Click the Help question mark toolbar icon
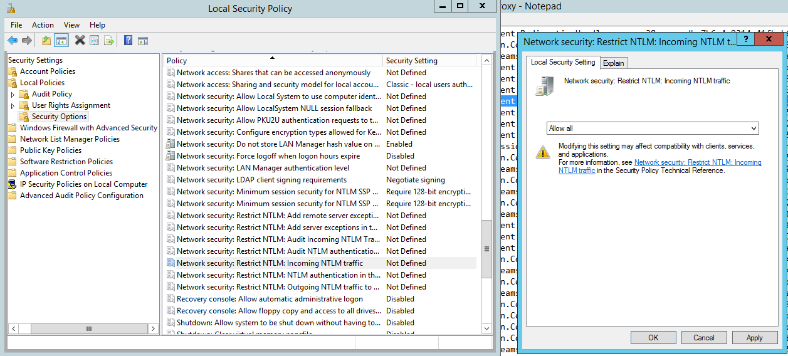788x356 pixels. (x=128, y=41)
